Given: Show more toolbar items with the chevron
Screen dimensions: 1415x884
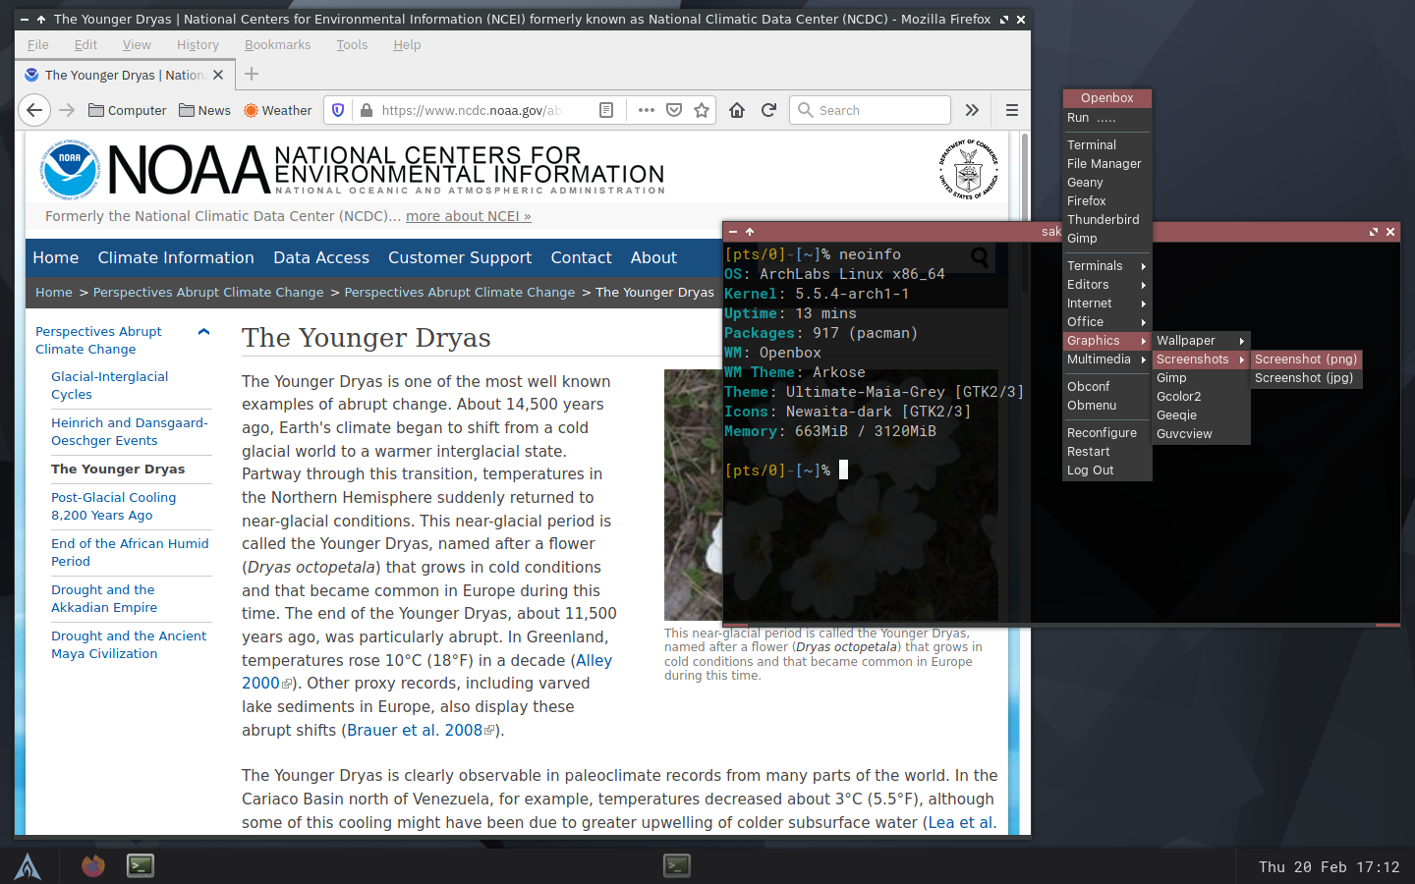Looking at the screenshot, I should point(972,110).
